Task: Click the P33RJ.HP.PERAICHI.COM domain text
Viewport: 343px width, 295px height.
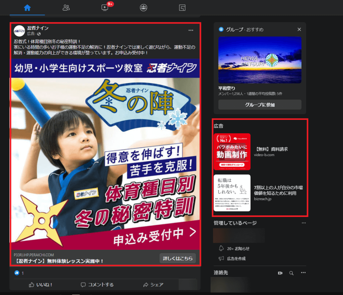Action: click(34, 255)
